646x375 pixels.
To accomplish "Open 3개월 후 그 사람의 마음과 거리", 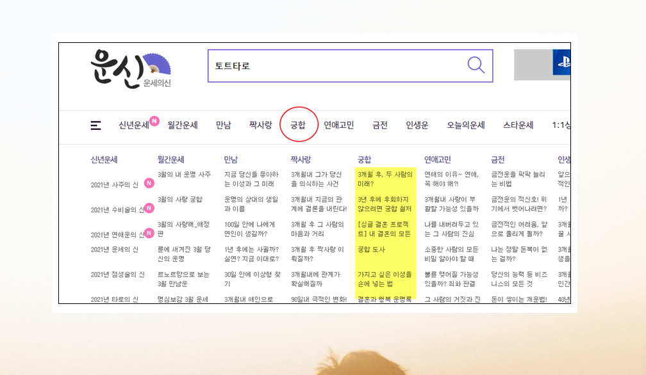I will [317, 229].
